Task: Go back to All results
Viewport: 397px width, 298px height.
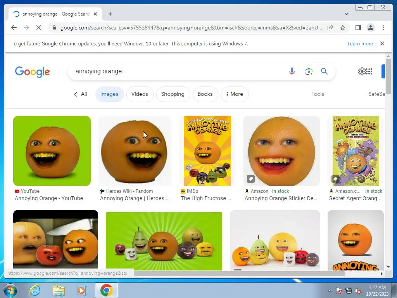Action: [80, 94]
